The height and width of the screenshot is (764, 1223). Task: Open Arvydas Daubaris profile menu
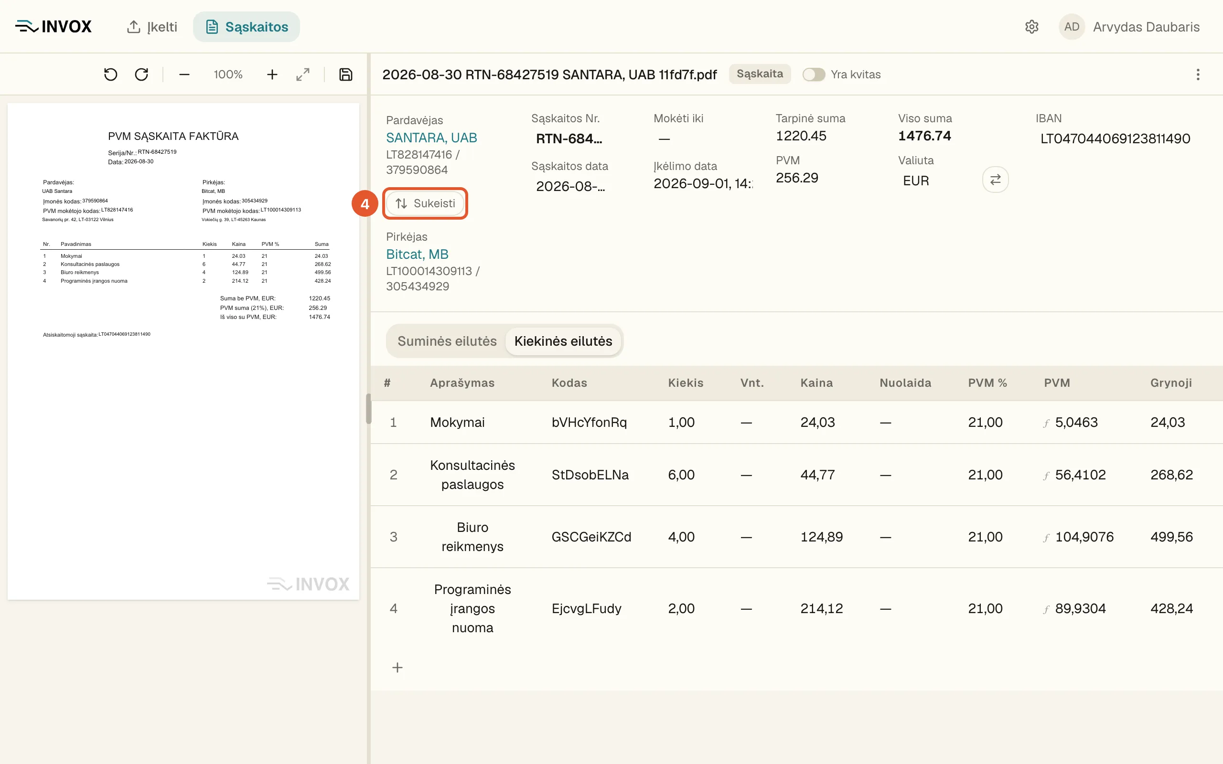tap(1146, 27)
